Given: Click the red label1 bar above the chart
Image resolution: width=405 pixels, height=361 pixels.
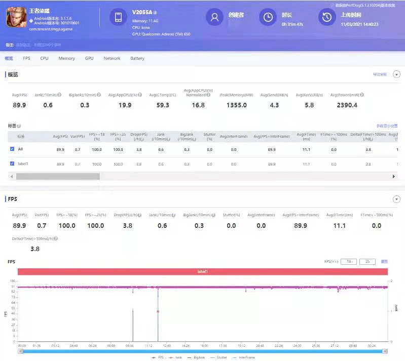Looking at the screenshot, I should click(203, 271).
